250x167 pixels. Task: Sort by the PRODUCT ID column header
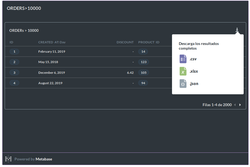(149, 42)
